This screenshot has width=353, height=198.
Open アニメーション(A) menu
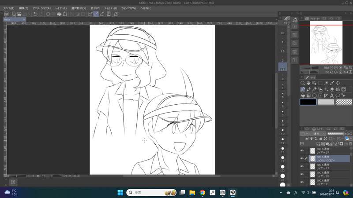coord(41,8)
